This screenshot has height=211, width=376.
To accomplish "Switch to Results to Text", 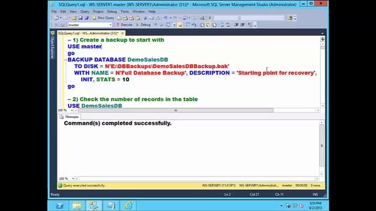I will pyautogui.click(x=202, y=25).
